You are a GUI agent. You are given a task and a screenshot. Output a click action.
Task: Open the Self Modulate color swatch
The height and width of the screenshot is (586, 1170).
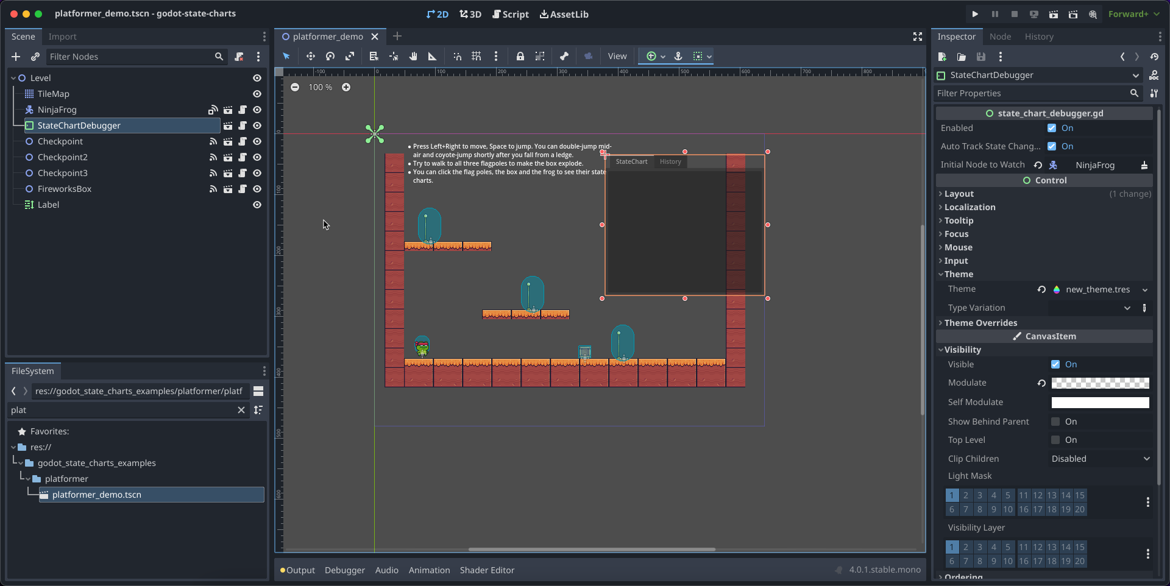[x=1101, y=402]
